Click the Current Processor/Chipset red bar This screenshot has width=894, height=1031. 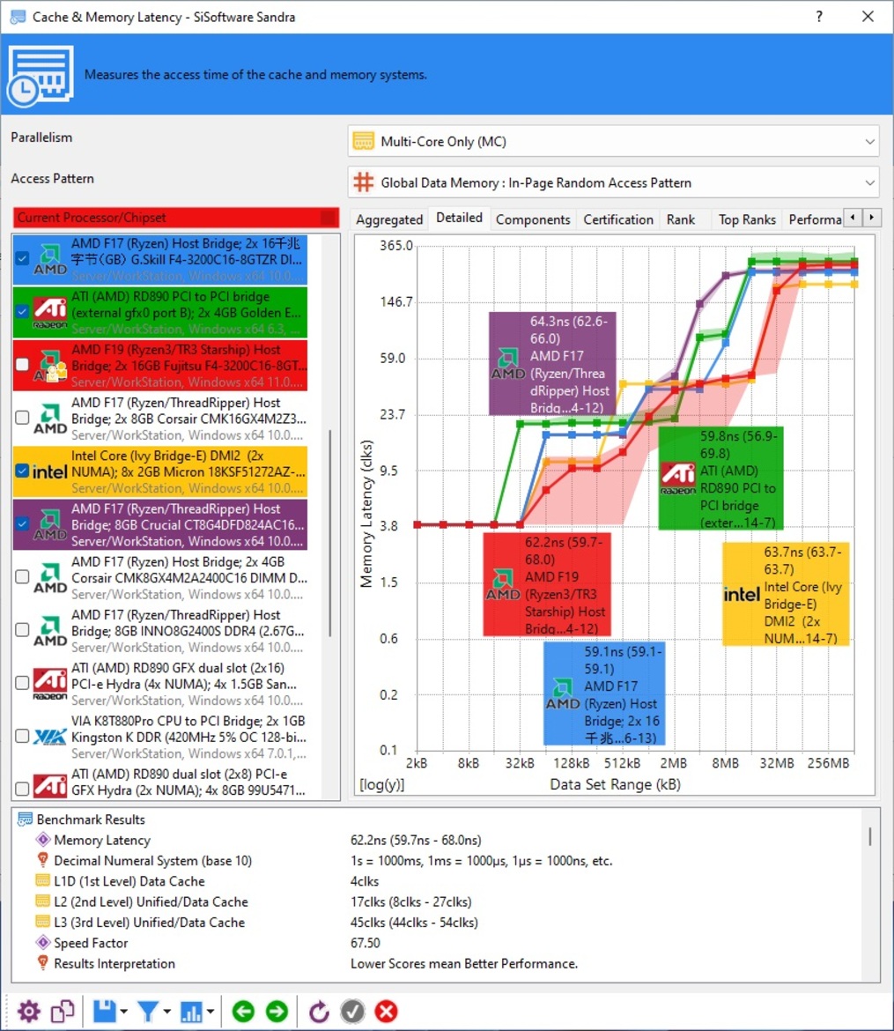coord(175,217)
